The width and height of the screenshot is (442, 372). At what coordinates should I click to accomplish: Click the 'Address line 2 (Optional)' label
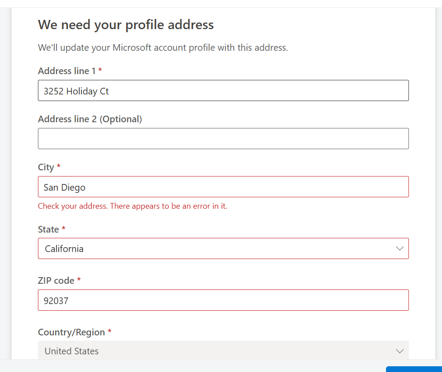tap(90, 119)
